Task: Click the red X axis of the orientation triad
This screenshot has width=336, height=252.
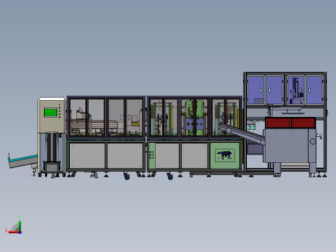Action: [14, 232]
